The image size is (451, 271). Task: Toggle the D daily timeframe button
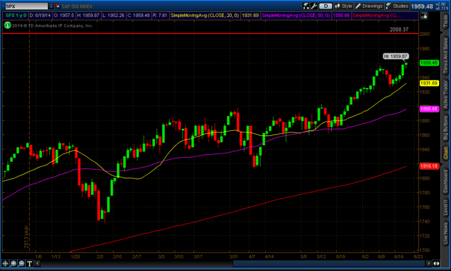coord(326,6)
